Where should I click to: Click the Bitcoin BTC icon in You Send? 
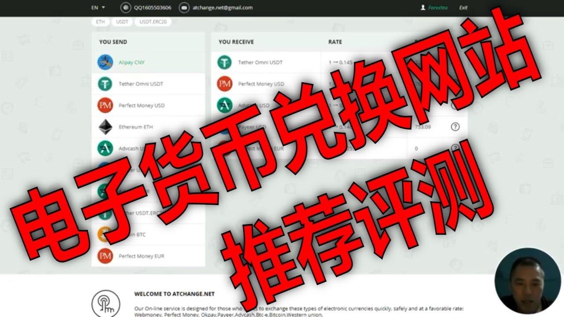point(105,234)
